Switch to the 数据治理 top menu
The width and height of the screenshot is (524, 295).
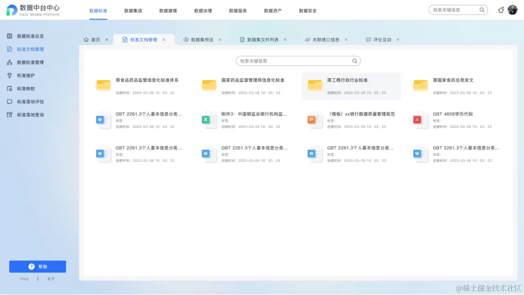coord(203,11)
